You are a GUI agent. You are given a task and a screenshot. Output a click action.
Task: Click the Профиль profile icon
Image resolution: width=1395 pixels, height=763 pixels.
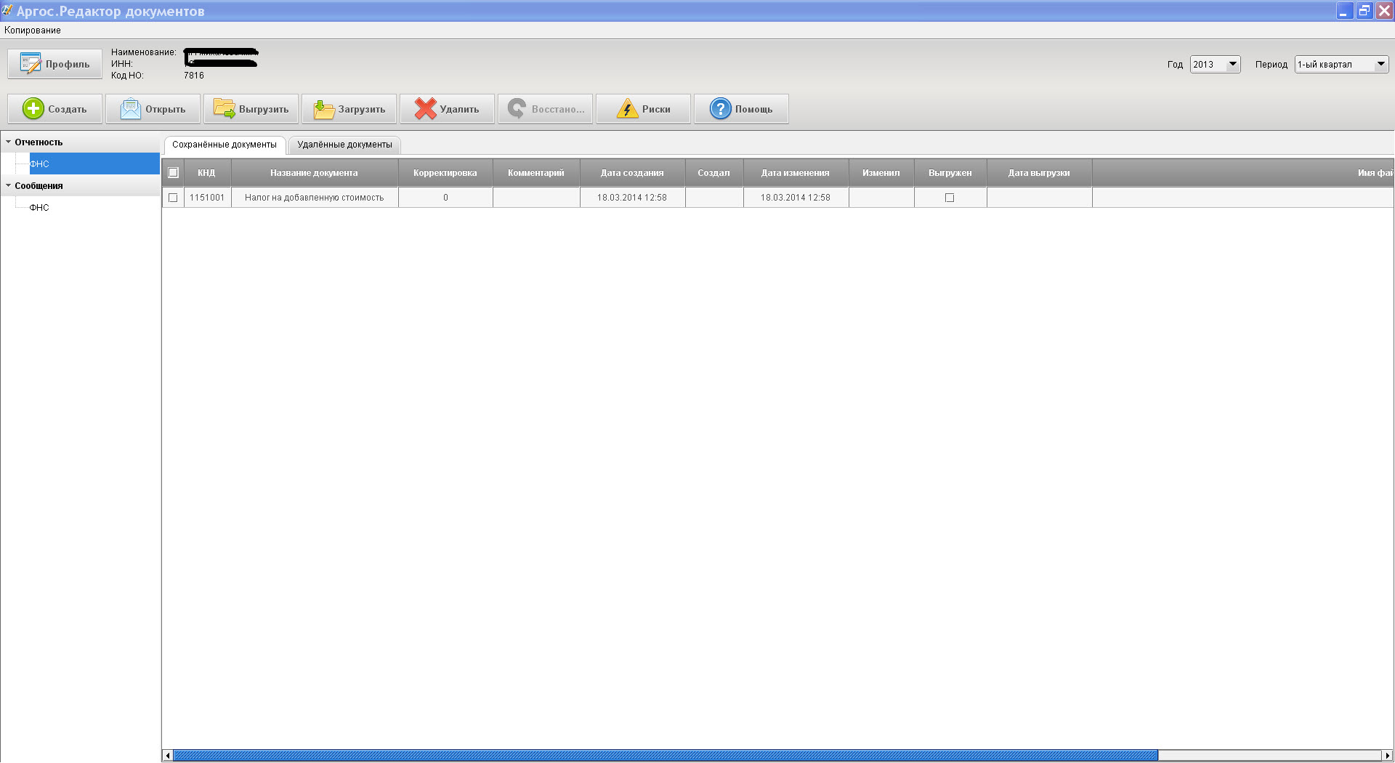point(31,64)
